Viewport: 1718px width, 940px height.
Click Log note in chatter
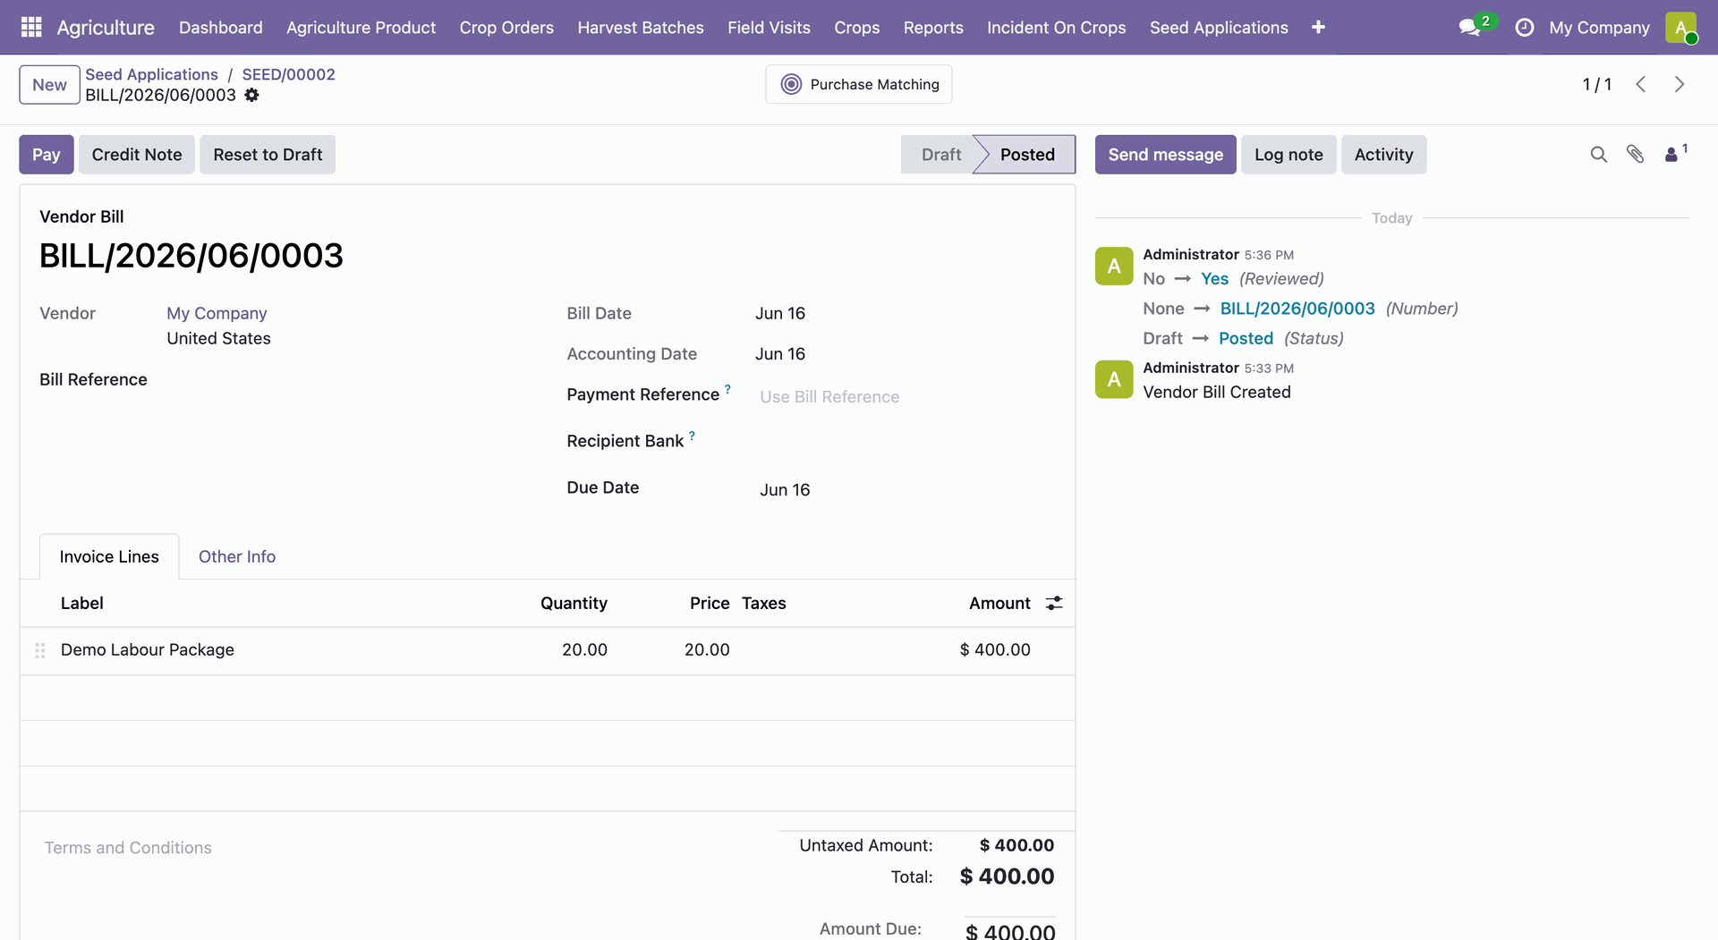click(1288, 155)
